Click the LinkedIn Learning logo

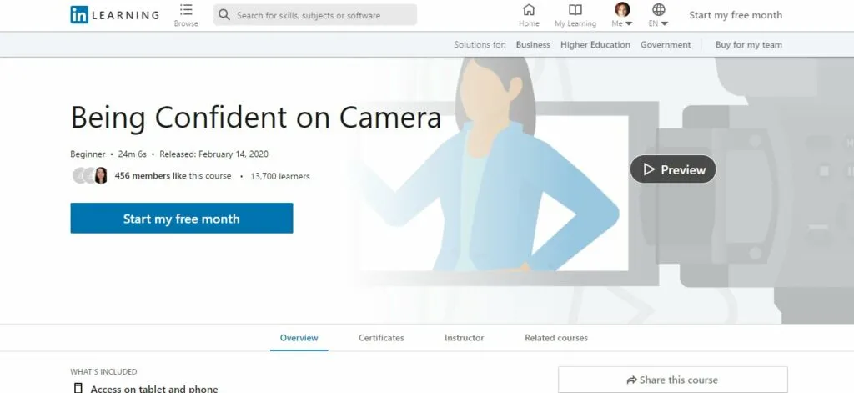tap(114, 15)
